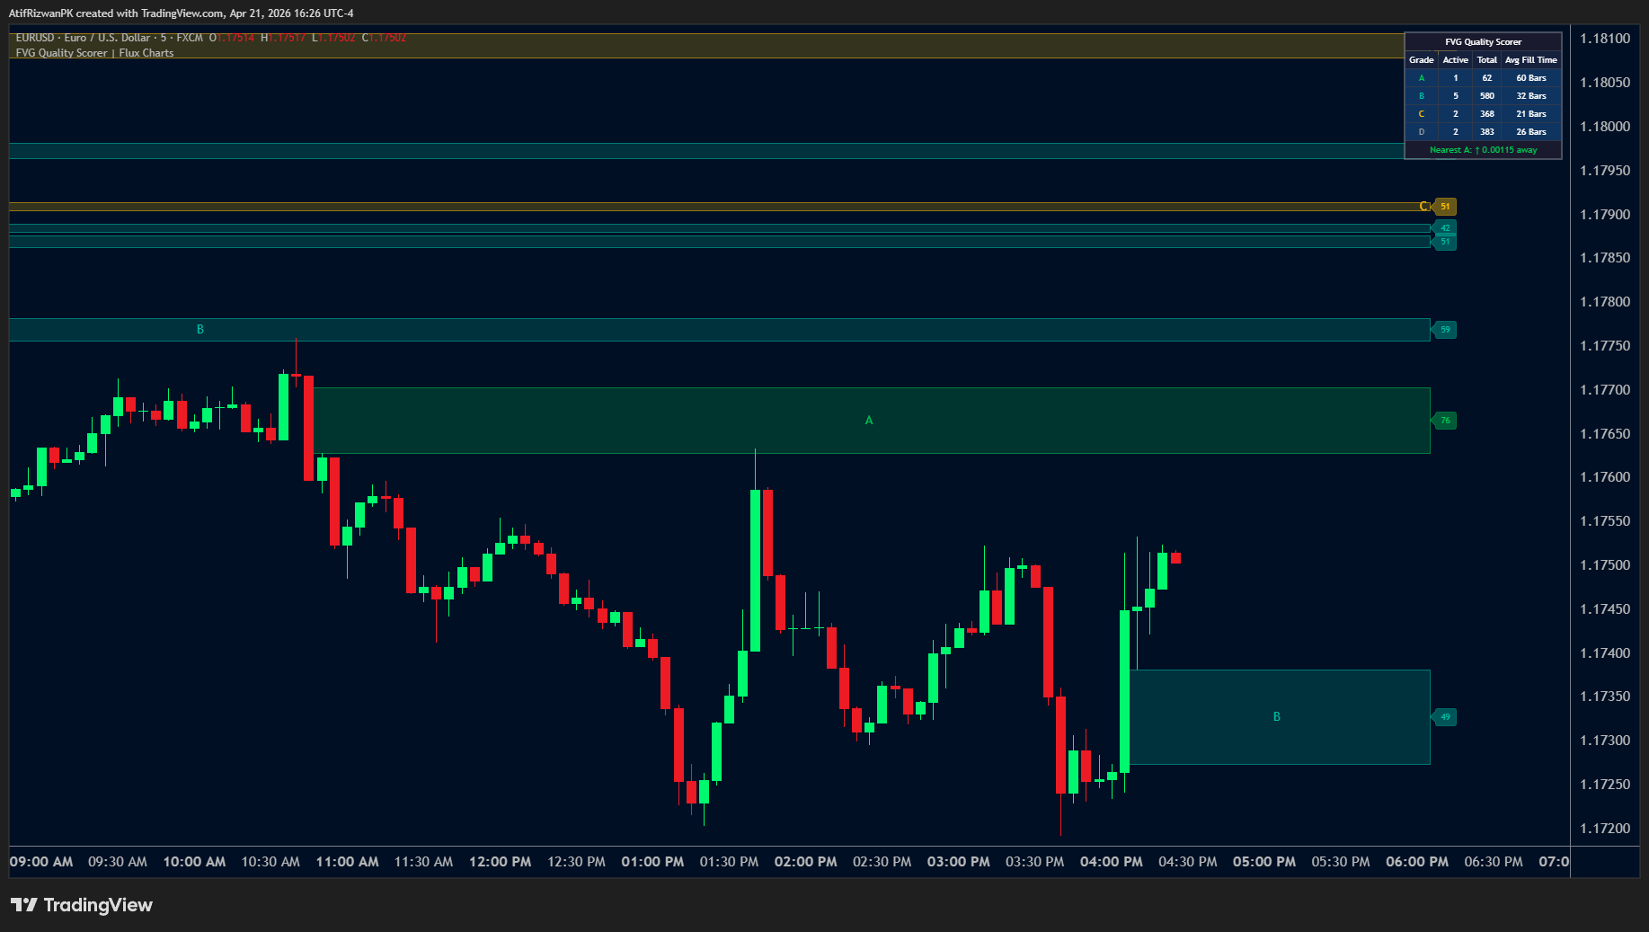The image size is (1649, 932).
Task: Click the 1.18000 price axis label
Action: pos(1605,127)
